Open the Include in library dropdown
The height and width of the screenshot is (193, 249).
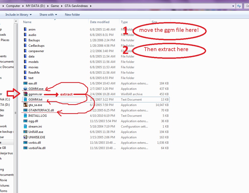point(18,15)
